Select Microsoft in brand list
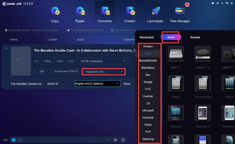This screenshot has width=235, height=144. pyautogui.click(x=148, y=111)
